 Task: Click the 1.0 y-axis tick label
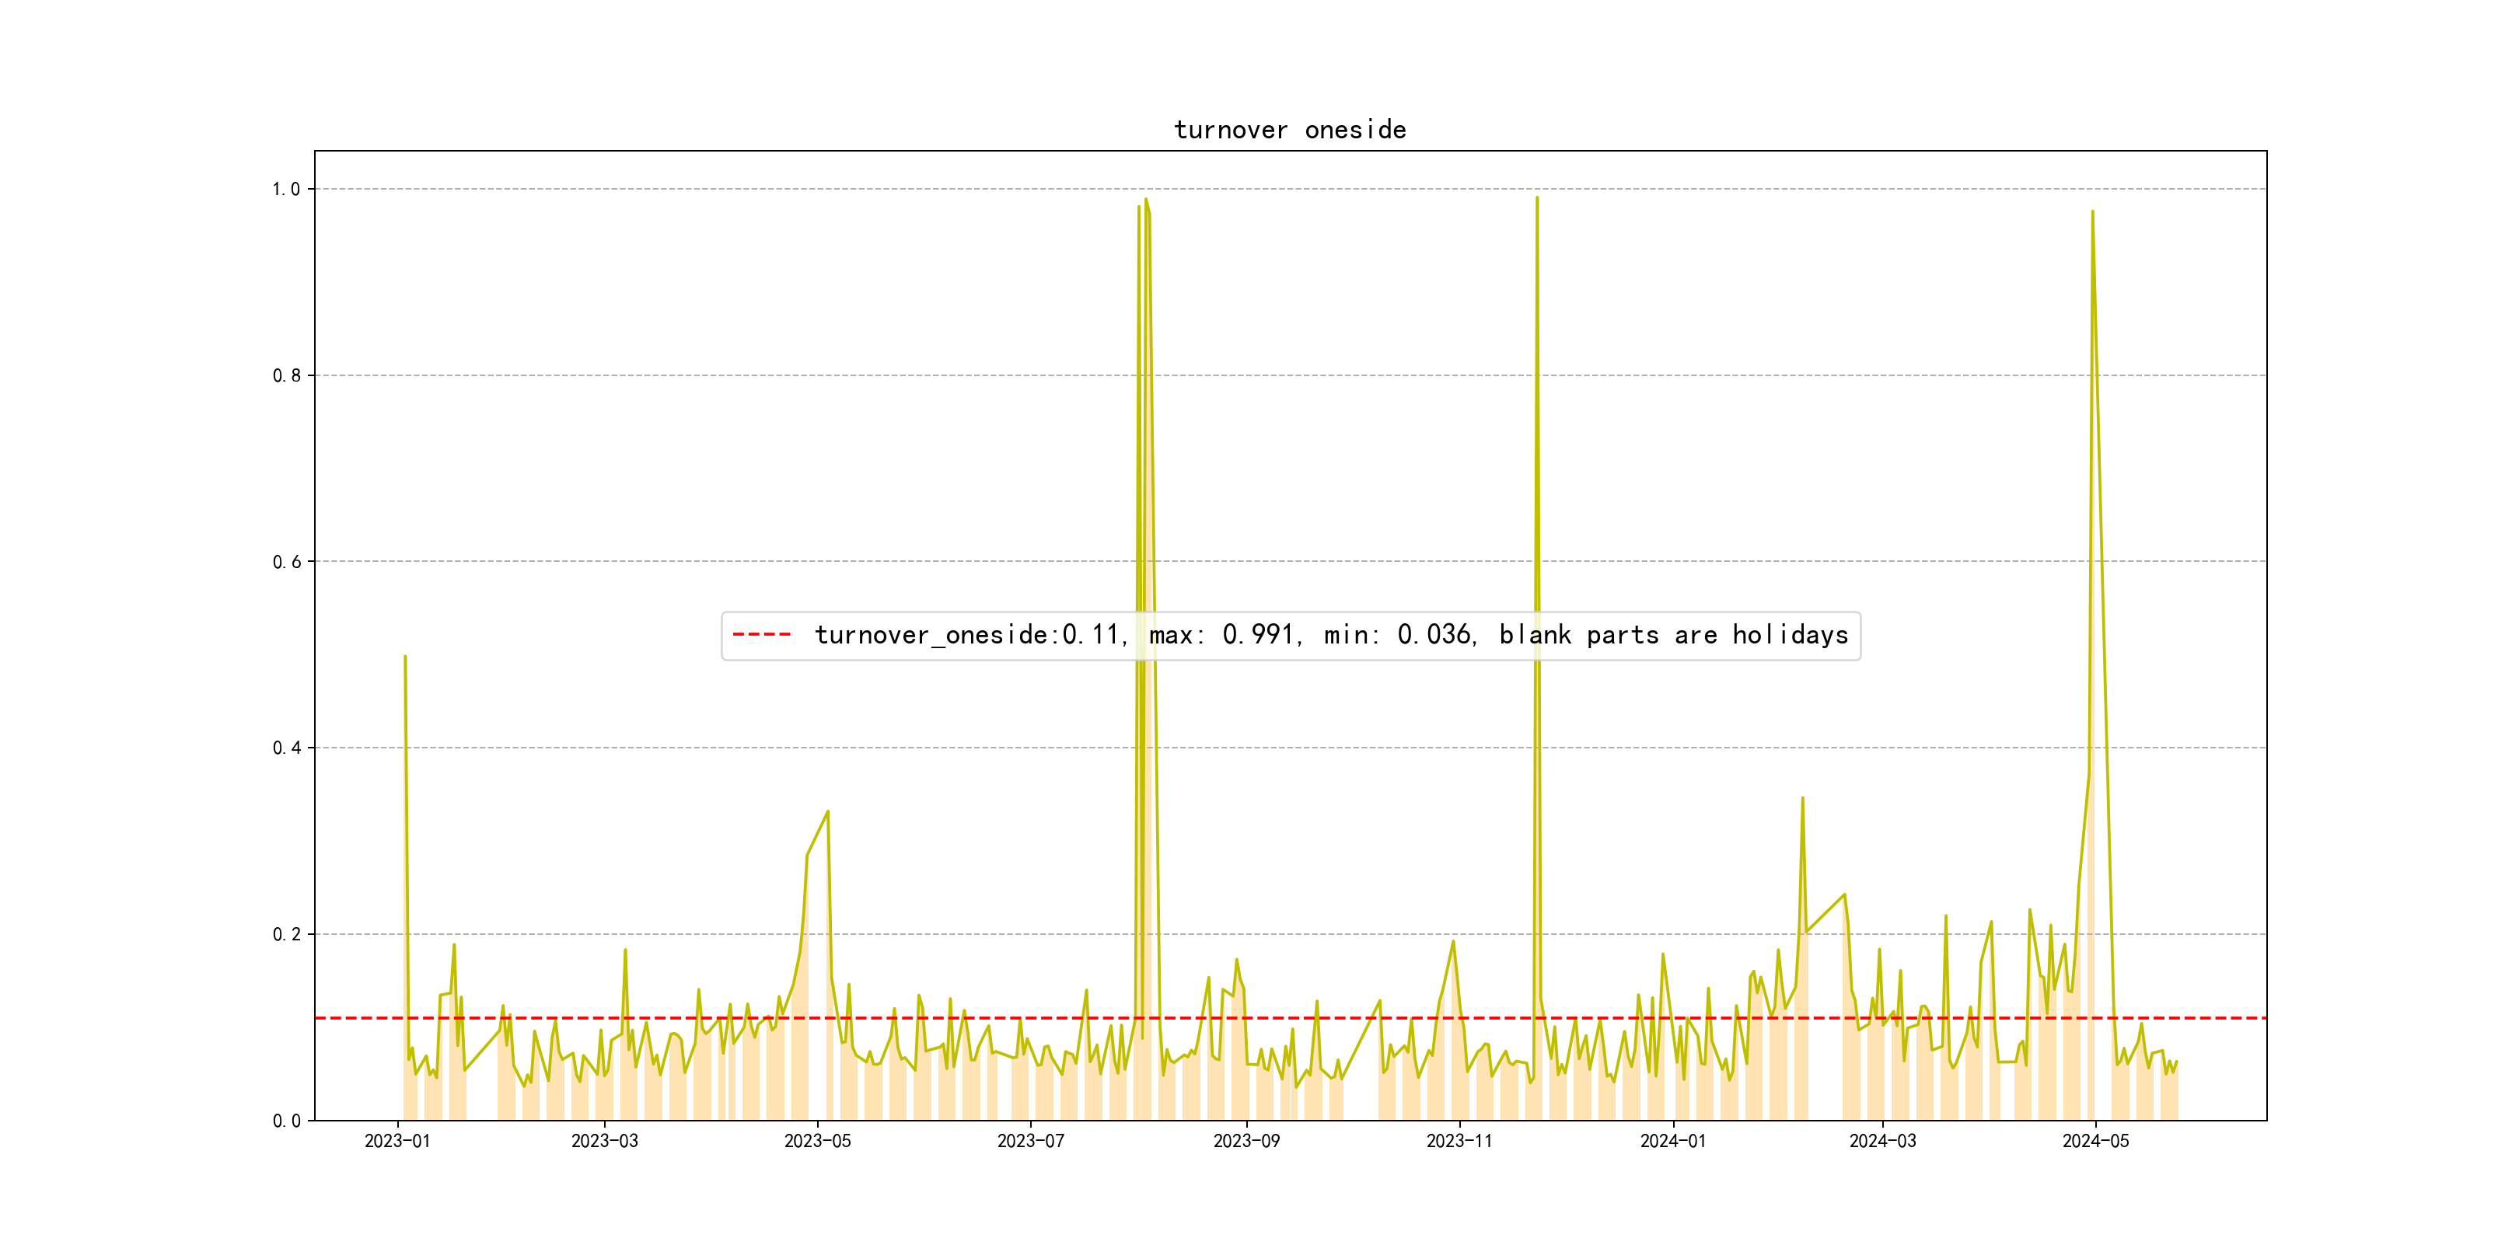pos(287,190)
